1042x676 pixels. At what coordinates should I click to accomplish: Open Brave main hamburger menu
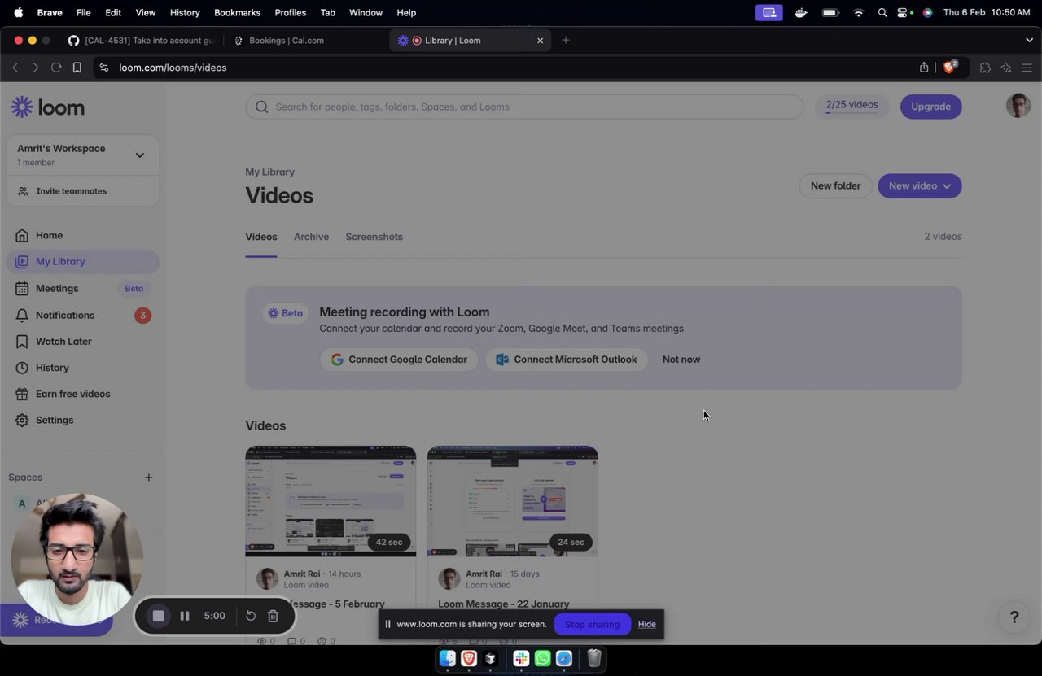(1027, 68)
